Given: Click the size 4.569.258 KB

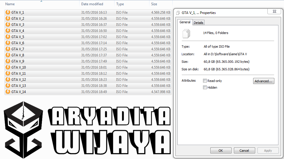Looking at the screenshot, I should pos(161,12).
